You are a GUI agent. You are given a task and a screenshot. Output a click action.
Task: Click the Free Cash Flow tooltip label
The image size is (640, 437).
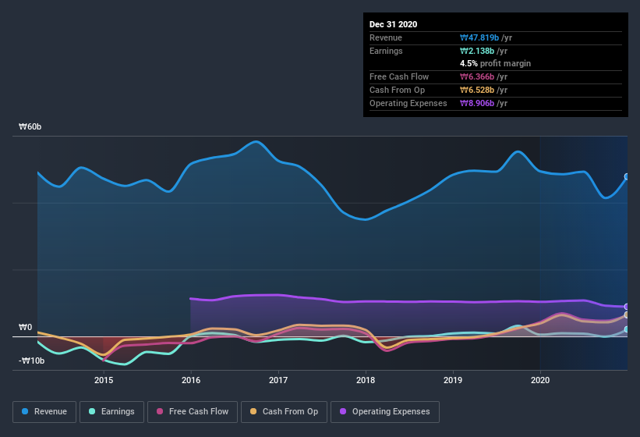coord(399,76)
